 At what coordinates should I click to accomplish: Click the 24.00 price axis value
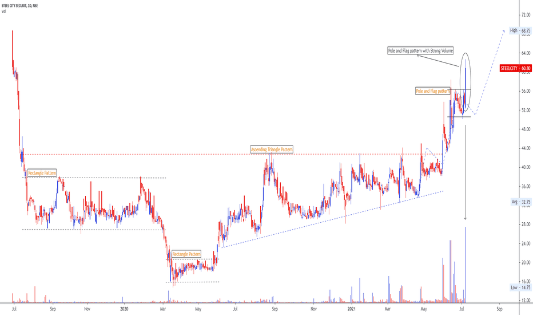pyautogui.click(x=526, y=243)
